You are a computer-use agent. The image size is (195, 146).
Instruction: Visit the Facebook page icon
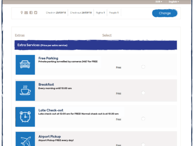[x=31, y=13]
